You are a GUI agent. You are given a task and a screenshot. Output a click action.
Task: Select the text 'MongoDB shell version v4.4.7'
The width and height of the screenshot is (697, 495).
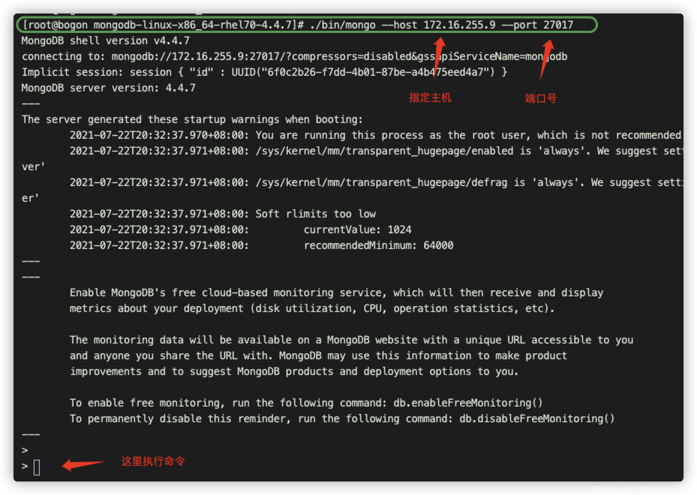(106, 41)
